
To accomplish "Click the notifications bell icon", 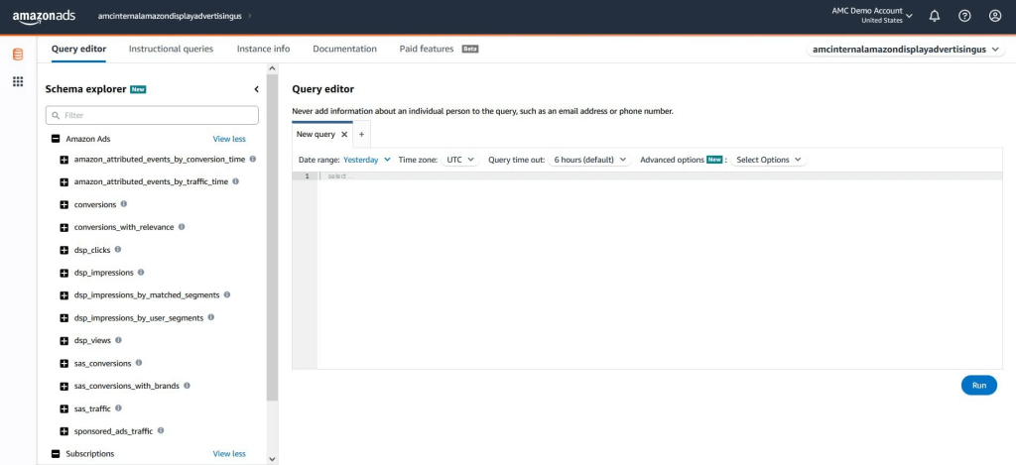I will pos(934,16).
